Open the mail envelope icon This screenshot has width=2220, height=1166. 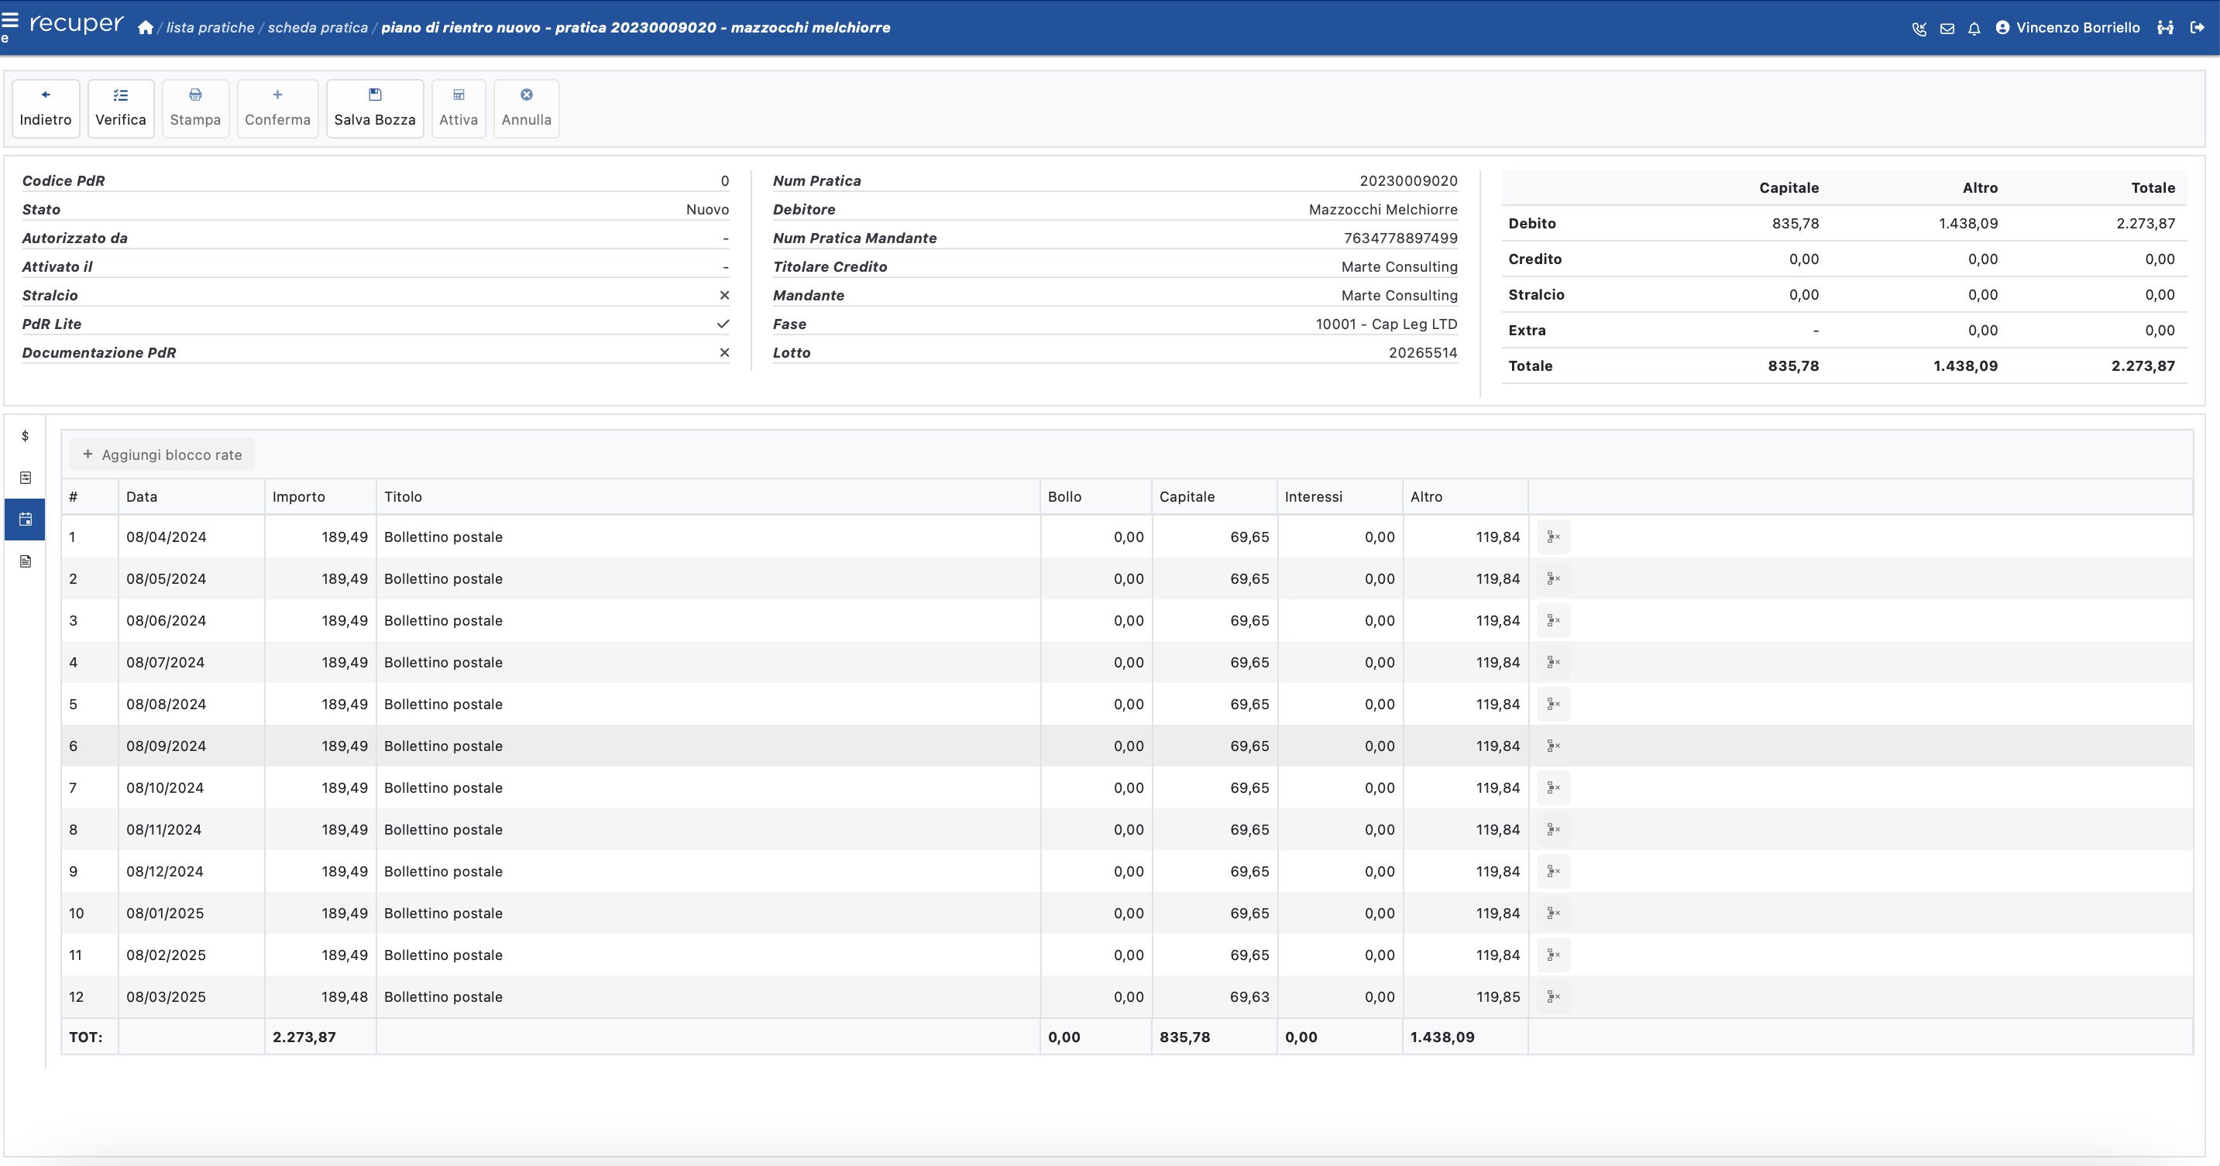[x=1947, y=29]
